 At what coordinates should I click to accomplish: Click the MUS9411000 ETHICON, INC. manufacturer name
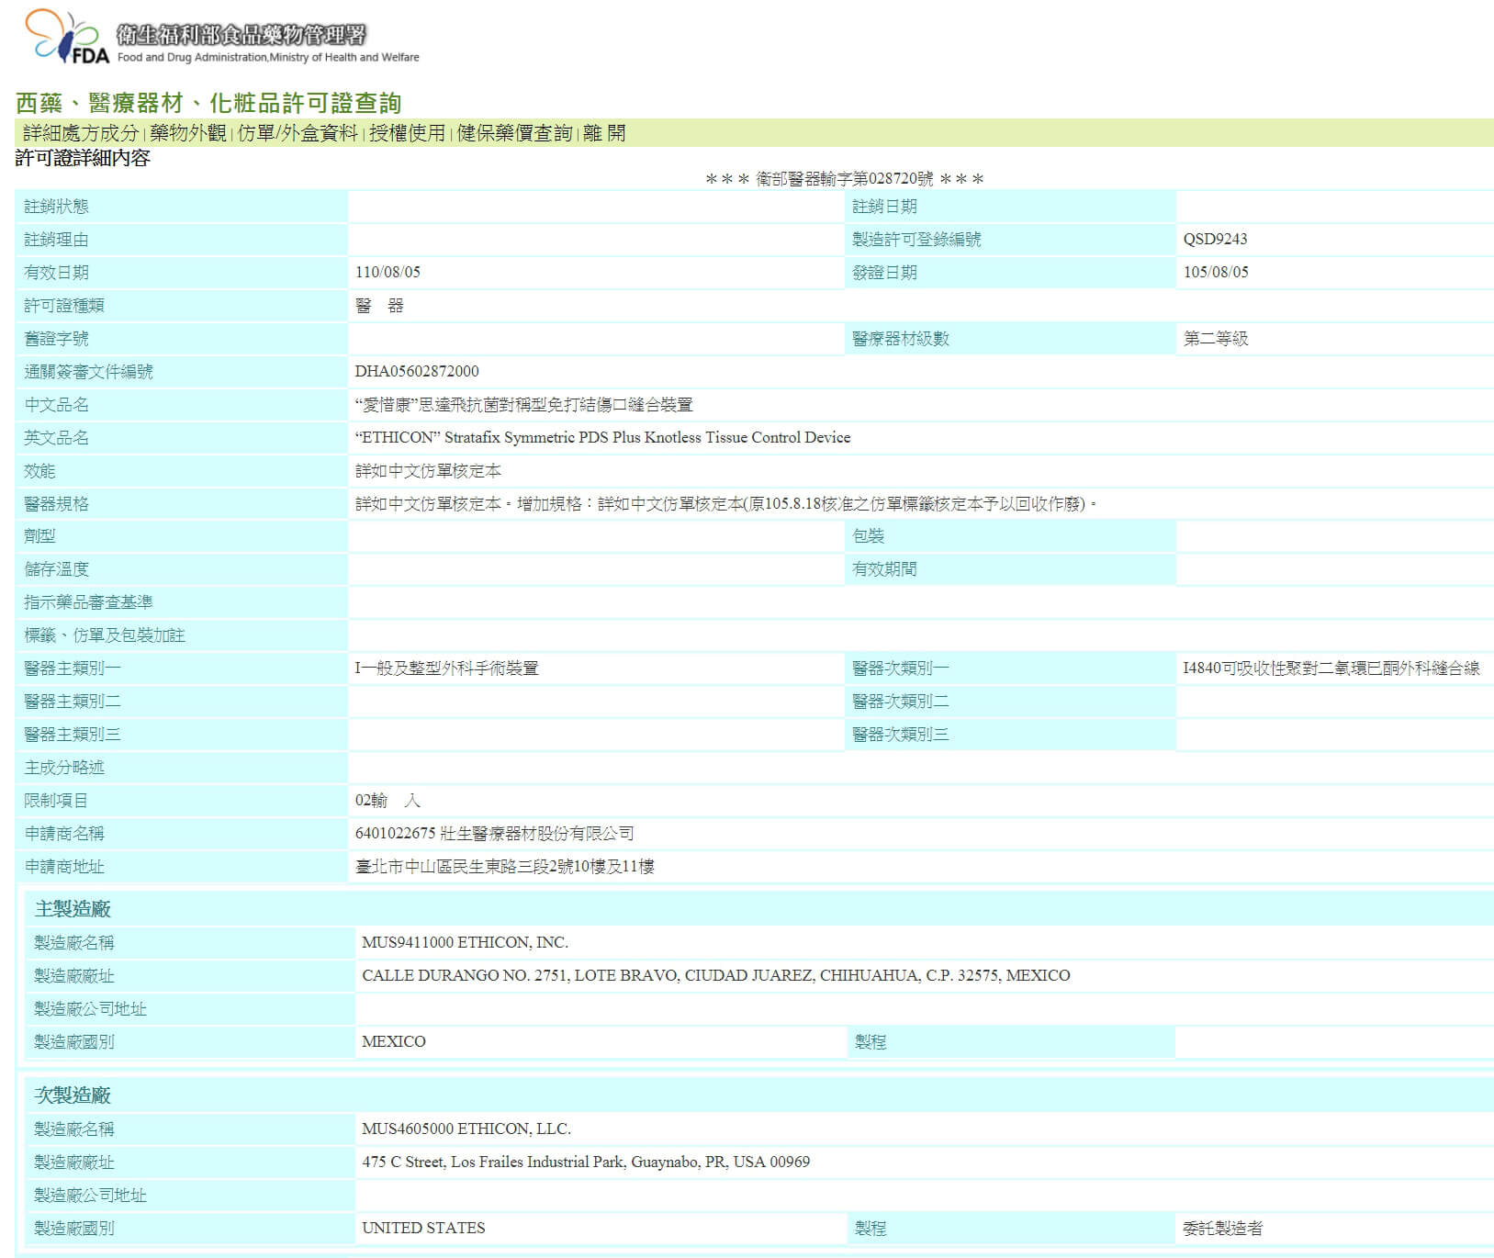pyautogui.click(x=465, y=942)
